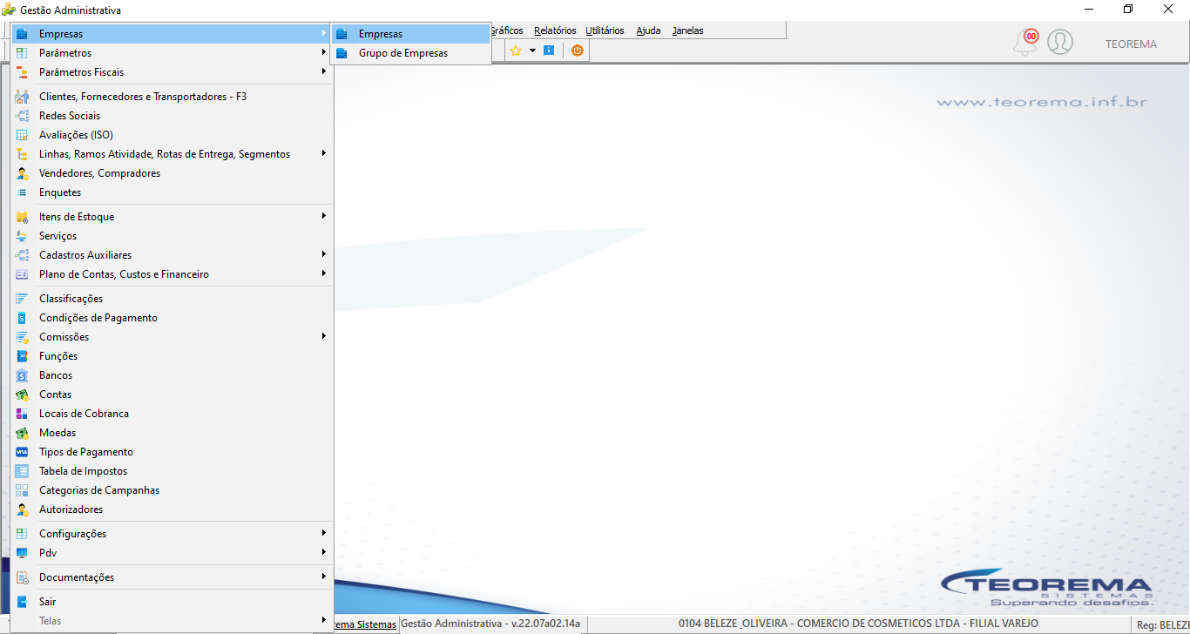This screenshot has height=634, width=1190.
Task: Open the favorites star dropdown arrow
Action: click(x=532, y=51)
